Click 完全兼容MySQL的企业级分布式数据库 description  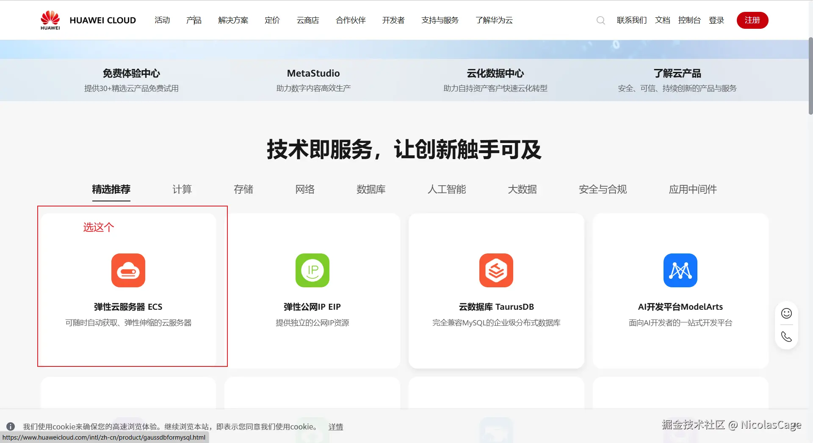click(496, 323)
